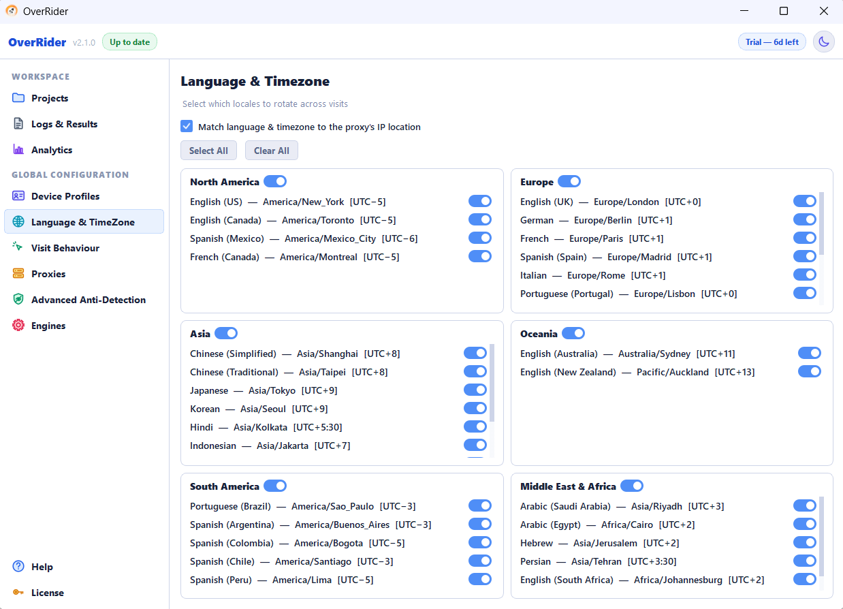Go to Logs & Results

[84, 124]
